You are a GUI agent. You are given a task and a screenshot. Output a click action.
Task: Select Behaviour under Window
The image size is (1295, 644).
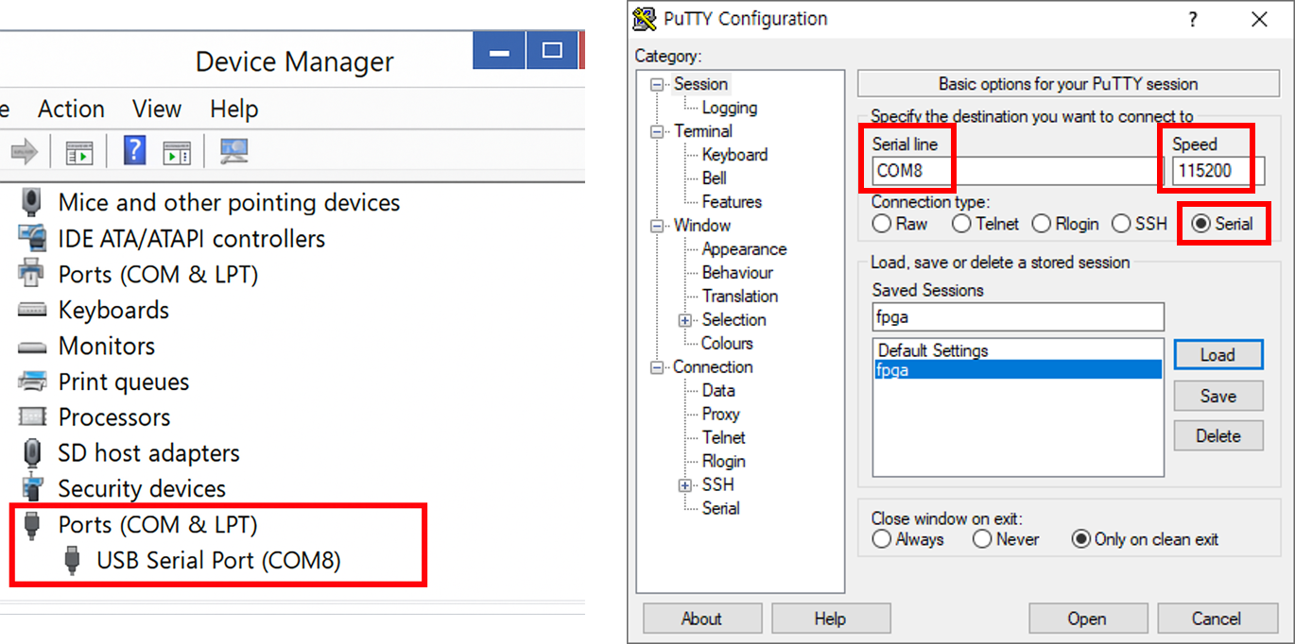(x=737, y=273)
